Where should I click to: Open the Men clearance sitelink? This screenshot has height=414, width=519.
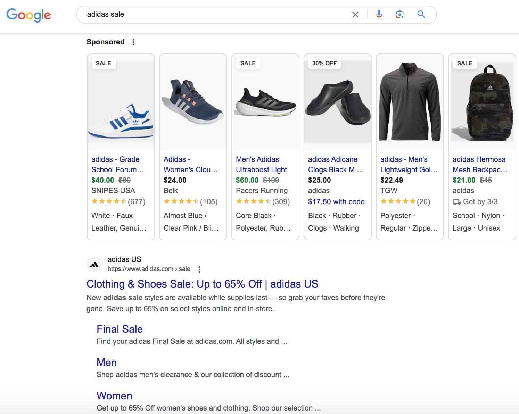pos(107,362)
